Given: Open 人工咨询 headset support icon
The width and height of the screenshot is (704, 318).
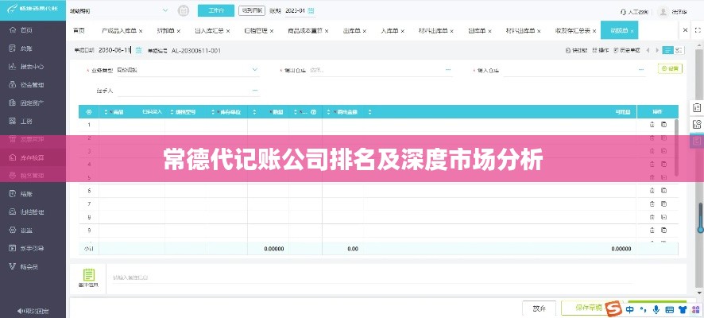Looking at the screenshot, I should coord(625,12).
